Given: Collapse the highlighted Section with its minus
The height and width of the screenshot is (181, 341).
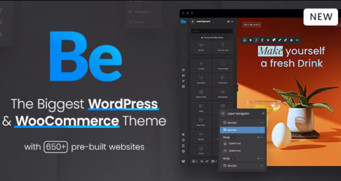Looking at the screenshot, I should click(262, 130).
